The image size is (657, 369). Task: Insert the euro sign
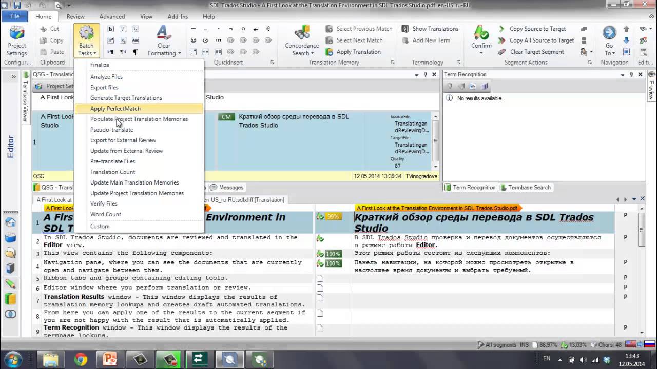pyautogui.click(x=268, y=29)
